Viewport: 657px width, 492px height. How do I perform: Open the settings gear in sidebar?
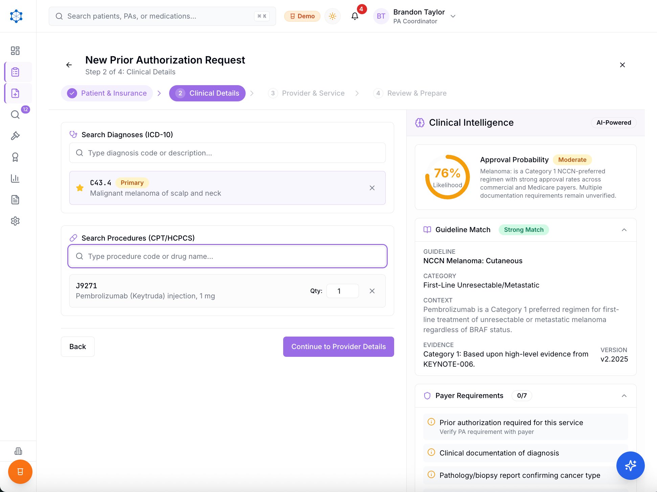coord(15,221)
